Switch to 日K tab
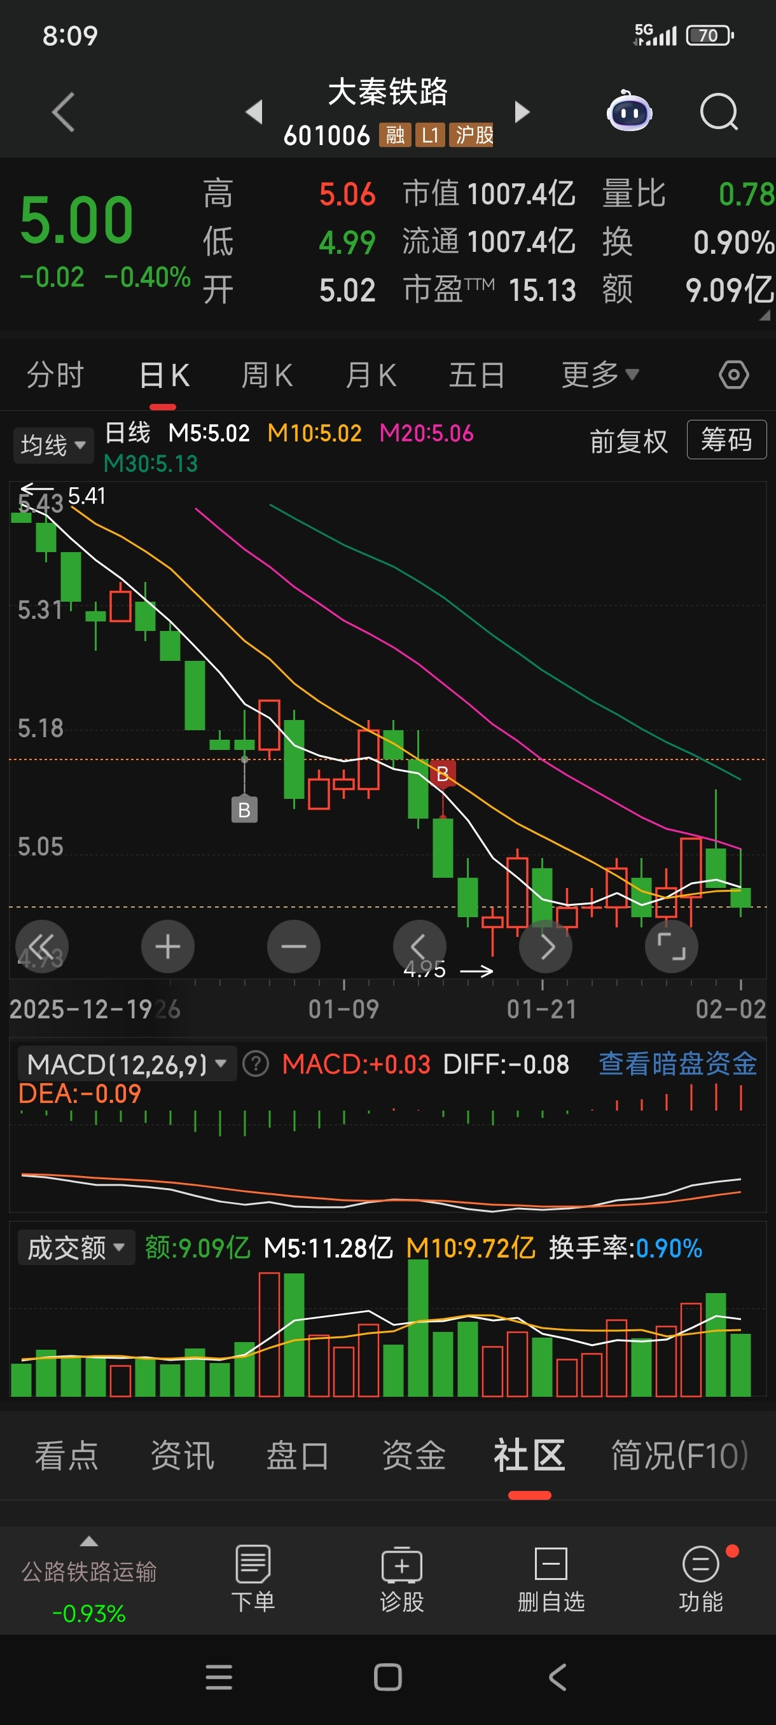776x1725 pixels. (x=163, y=375)
